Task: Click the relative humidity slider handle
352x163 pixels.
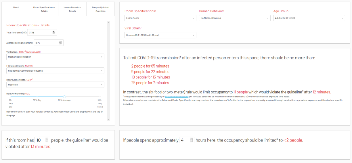Action: [x=64, y=97]
